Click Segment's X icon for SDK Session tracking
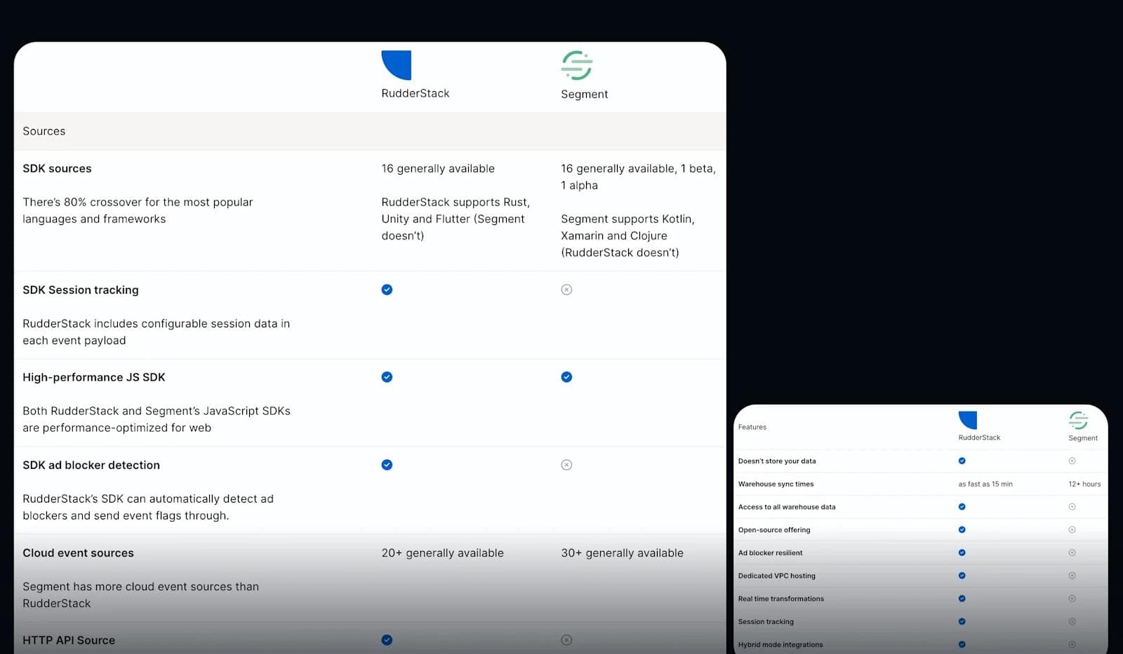 point(566,289)
